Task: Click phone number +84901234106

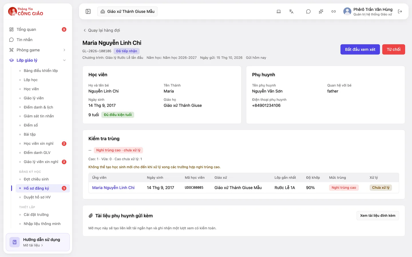Action: pos(266,105)
